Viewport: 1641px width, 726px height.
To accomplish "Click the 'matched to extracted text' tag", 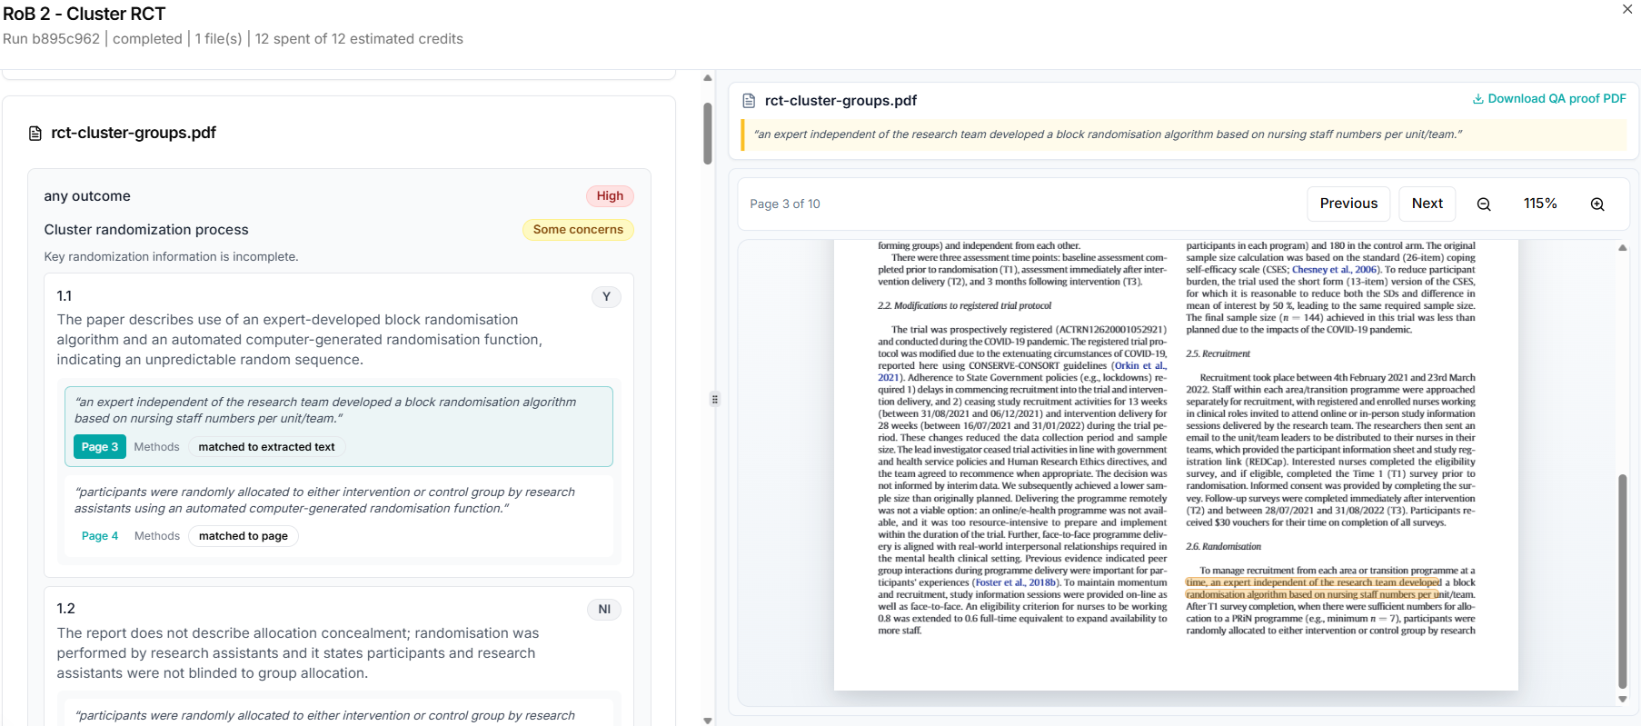I will pyautogui.click(x=266, y=447).
